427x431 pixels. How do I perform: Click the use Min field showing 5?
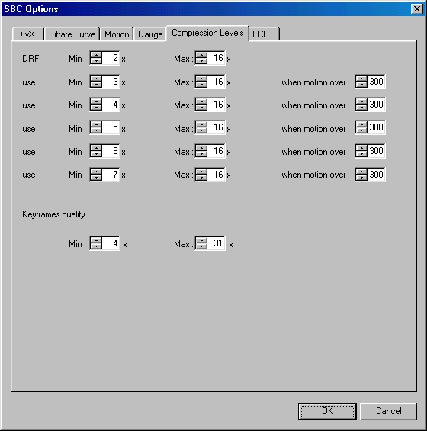click(111, 127)
